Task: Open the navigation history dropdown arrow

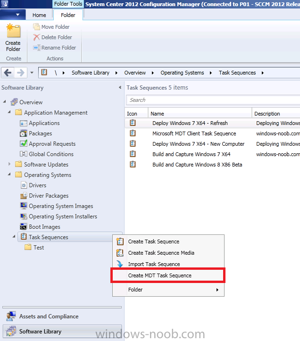Action: [32, 73]
